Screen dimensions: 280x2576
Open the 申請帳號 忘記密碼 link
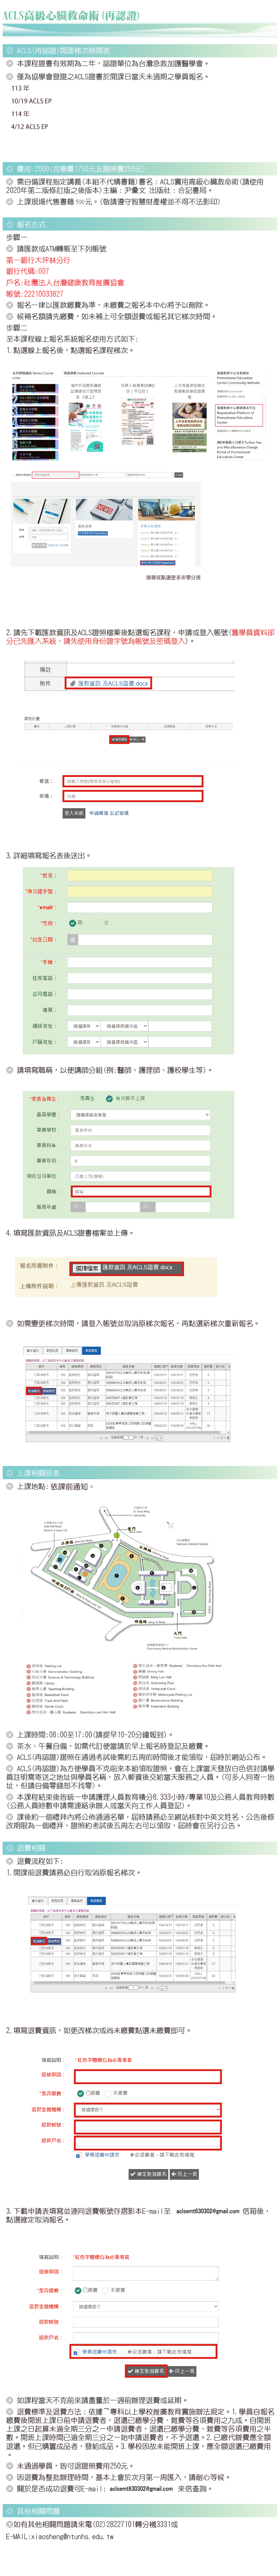(x=108, y=813)
